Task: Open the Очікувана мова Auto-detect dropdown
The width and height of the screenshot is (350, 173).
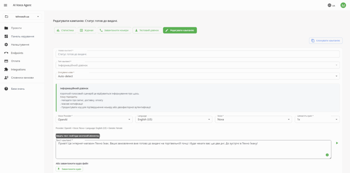Action: tap(198, 76)
